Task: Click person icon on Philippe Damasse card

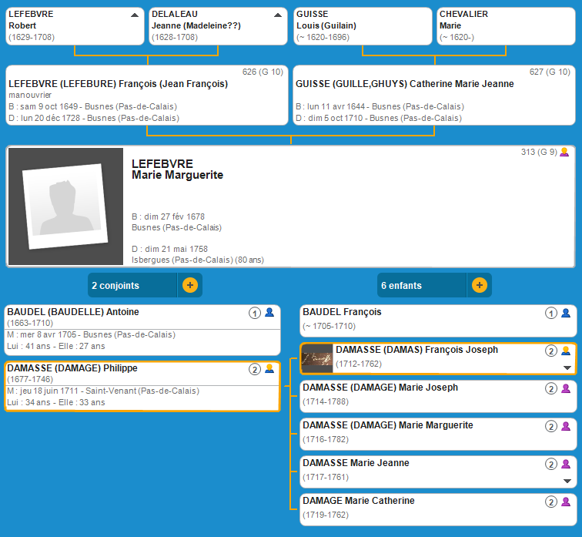Action: (269, 369)
